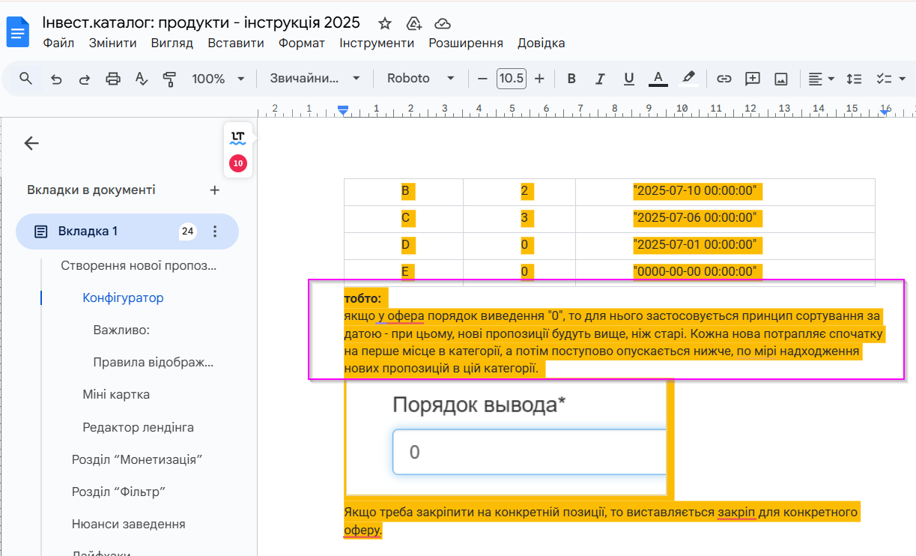
Task: Go to Нюанси заведення heading
Action: (x=129, y=524)
